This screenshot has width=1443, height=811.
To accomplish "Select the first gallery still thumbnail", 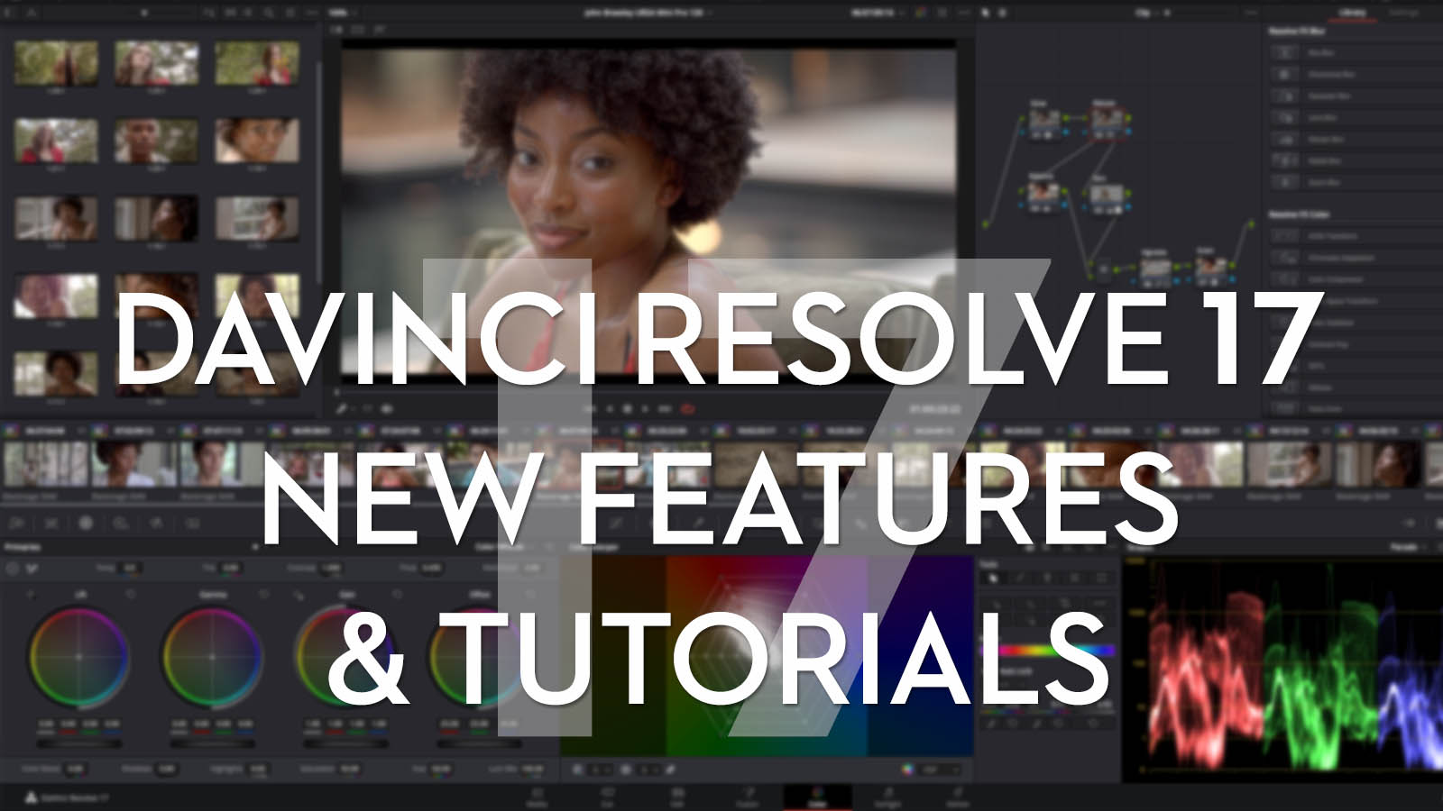I will pos(56,62).
